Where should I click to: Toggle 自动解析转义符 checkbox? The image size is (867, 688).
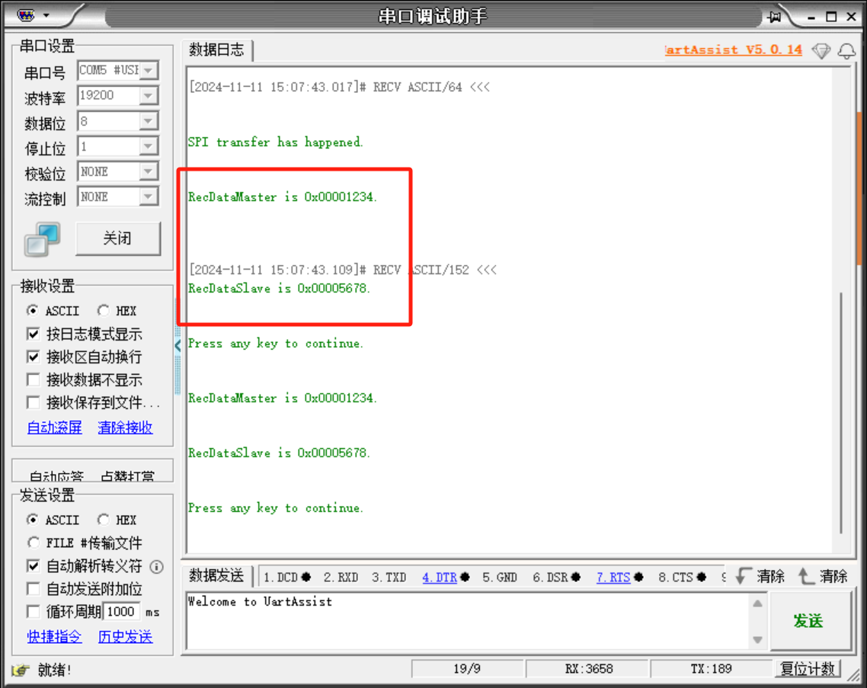(34, 566)
